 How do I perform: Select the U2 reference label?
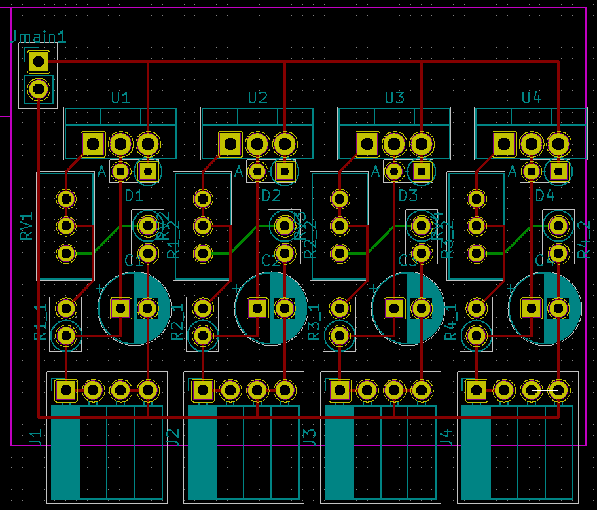pos(258,98)
